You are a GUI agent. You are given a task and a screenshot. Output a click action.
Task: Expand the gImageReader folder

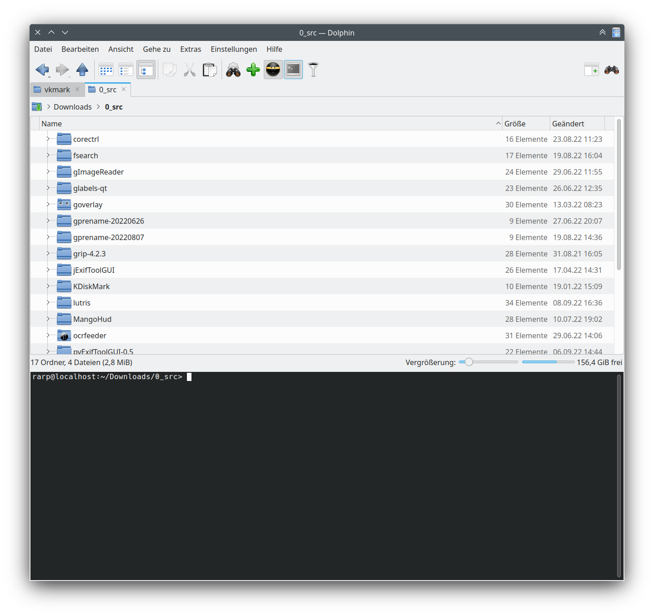click(x=48, y=171)
